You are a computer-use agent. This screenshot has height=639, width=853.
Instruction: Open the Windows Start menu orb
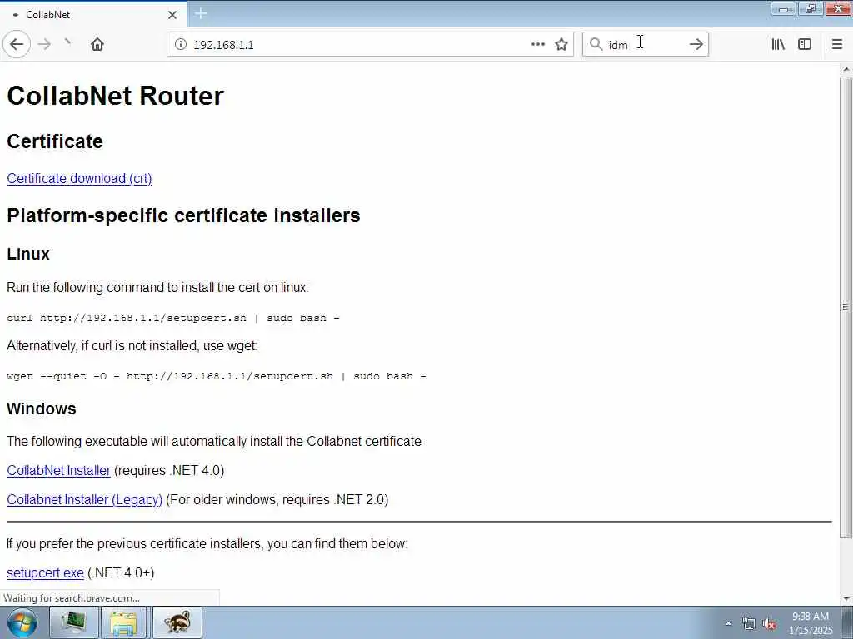tap(22, 622)
